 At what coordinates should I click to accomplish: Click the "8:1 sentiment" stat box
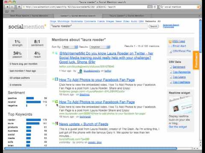click(37, 43)
